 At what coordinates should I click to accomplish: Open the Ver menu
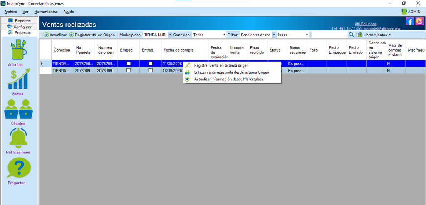pyautogui.click(x=25, y=12)
